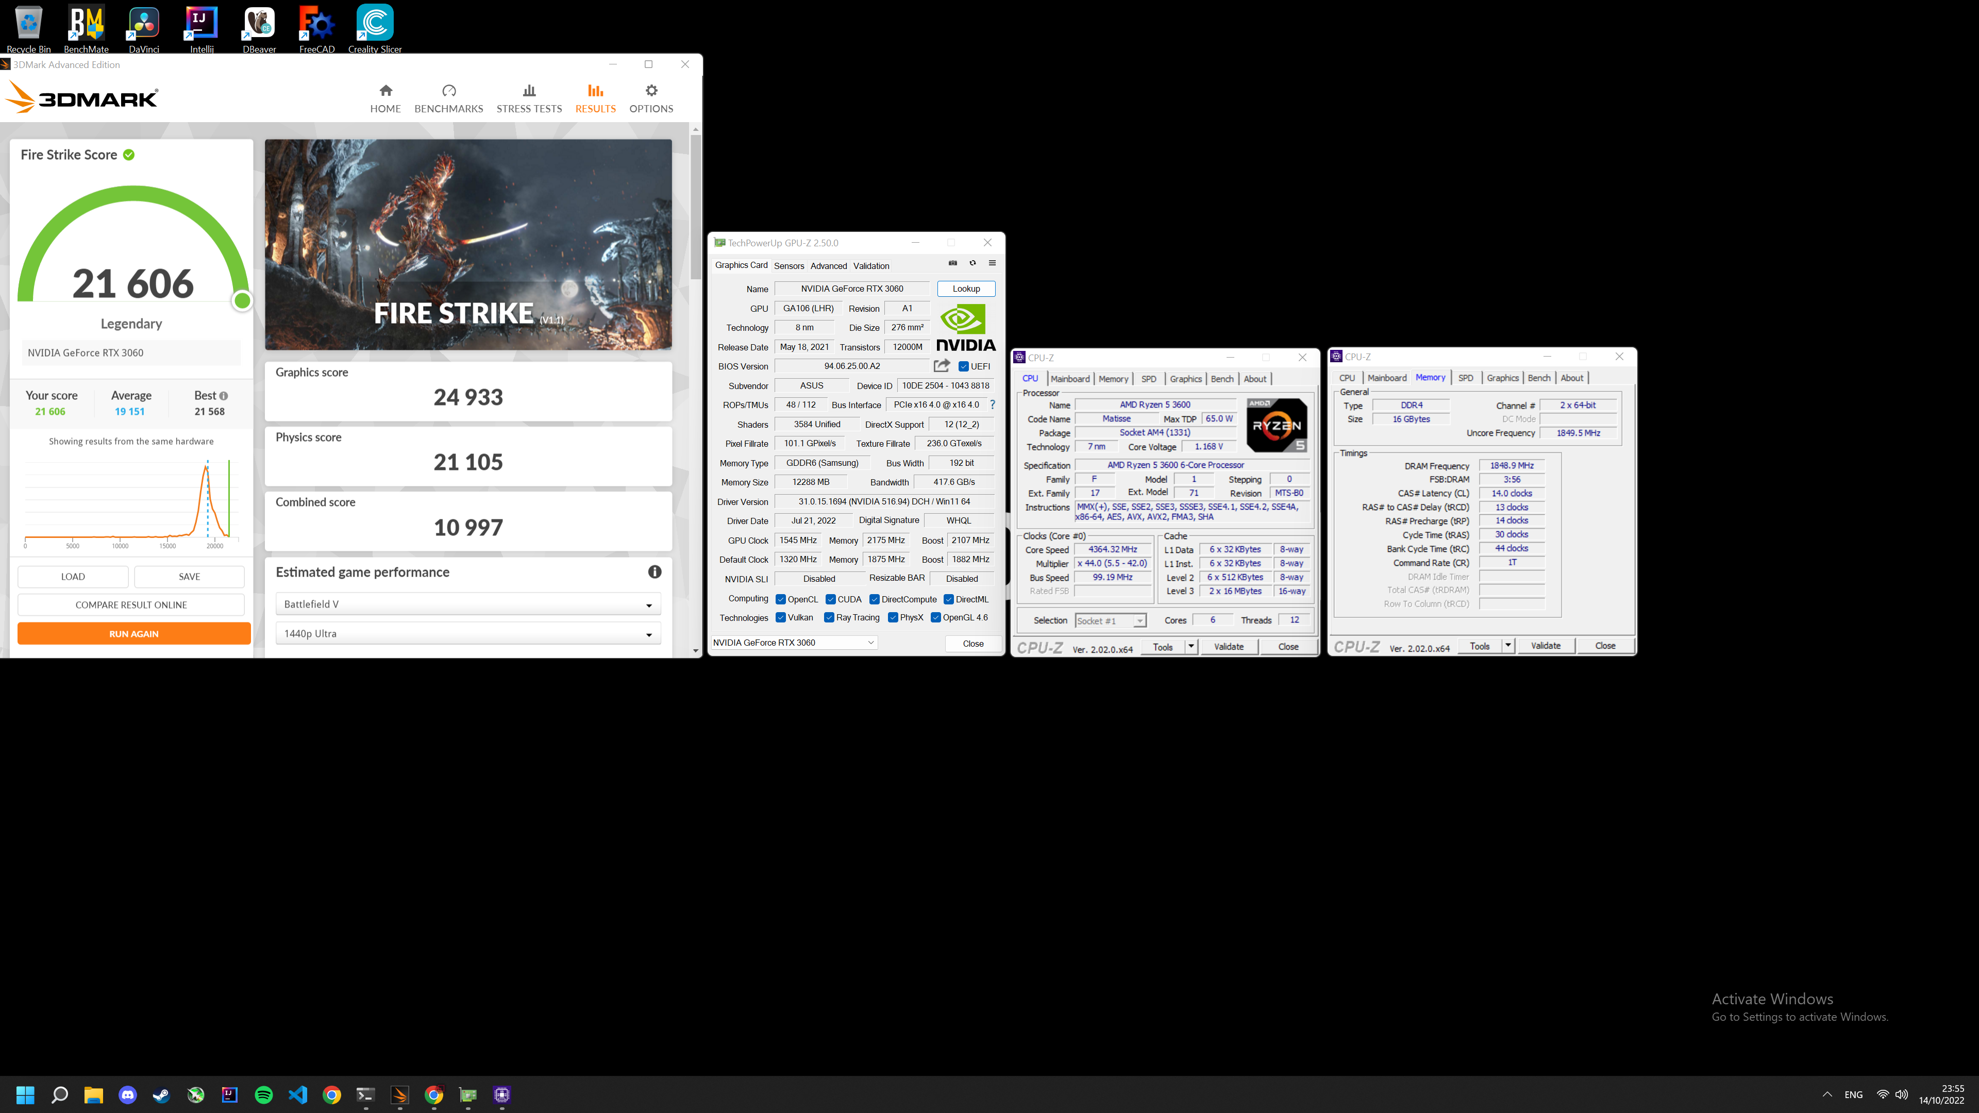
Task: Show hidden system tray icons
Action: [1827, 1094]
